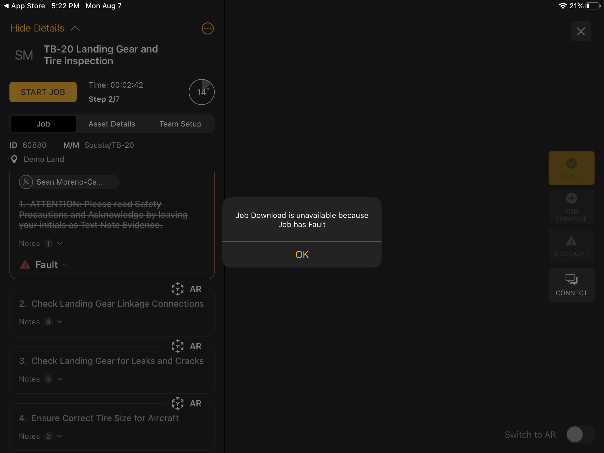Tap the Connect chat icon

(x=571, y=279)
